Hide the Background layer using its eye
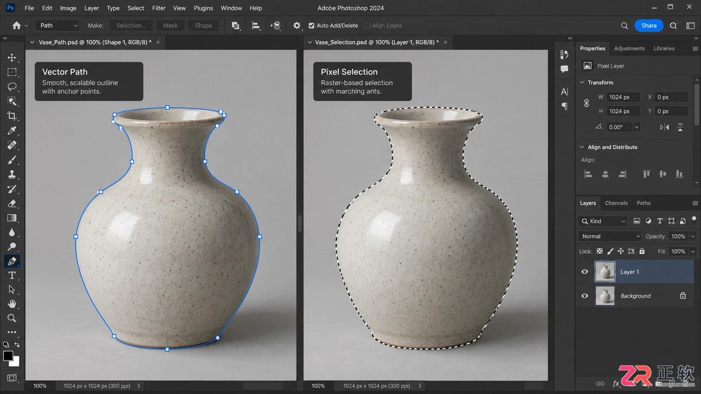Viewport: 701px width, 394px height. pos(585,296)
